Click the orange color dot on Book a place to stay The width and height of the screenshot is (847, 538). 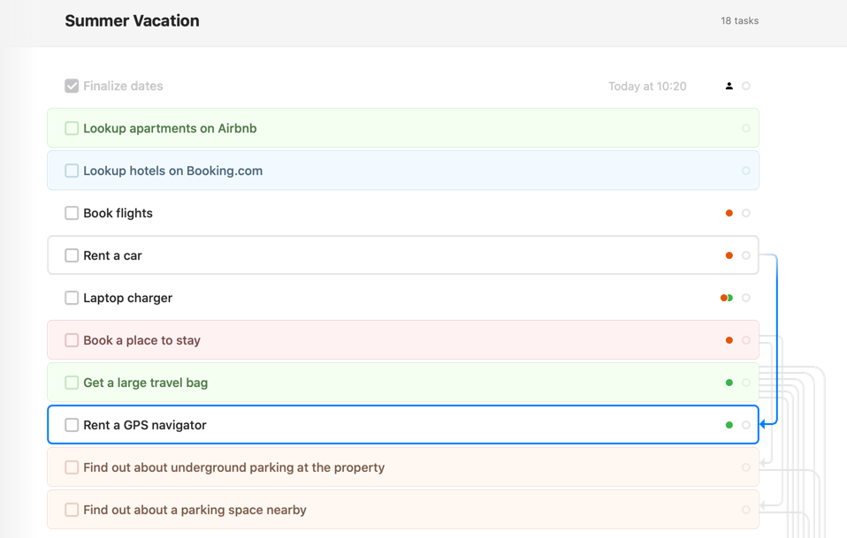coord(729,340)
